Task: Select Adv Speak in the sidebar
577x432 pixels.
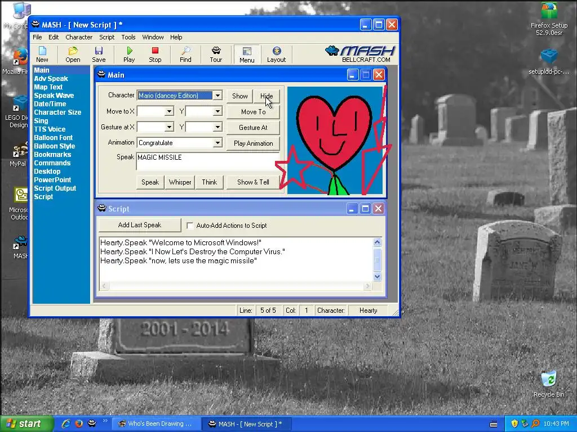Action: (51, 79)
